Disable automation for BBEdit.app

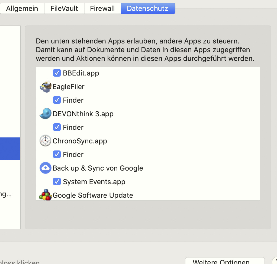click(x=57, y=73)
